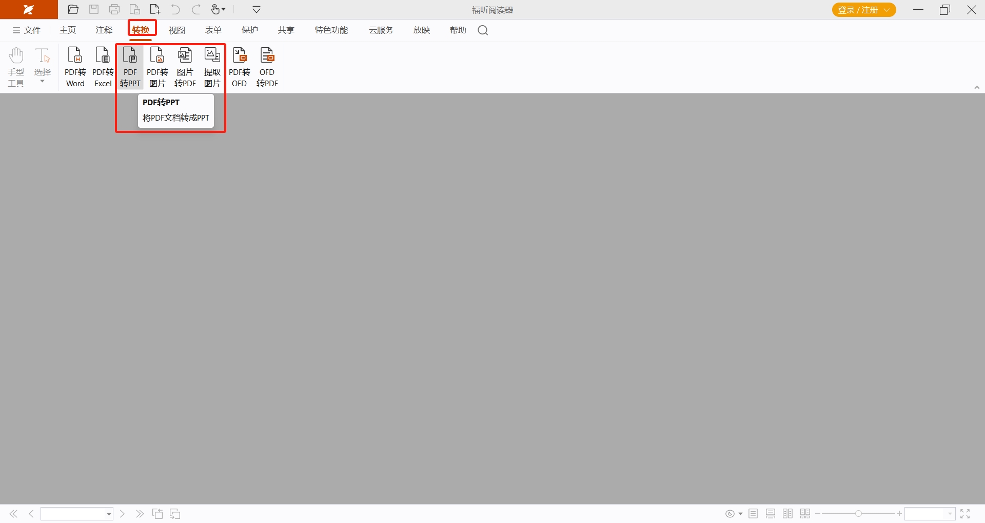The width and height of the screenshot is (985, 523).
Task: Click the 登录/注册 login button
Action: point(864,10)
